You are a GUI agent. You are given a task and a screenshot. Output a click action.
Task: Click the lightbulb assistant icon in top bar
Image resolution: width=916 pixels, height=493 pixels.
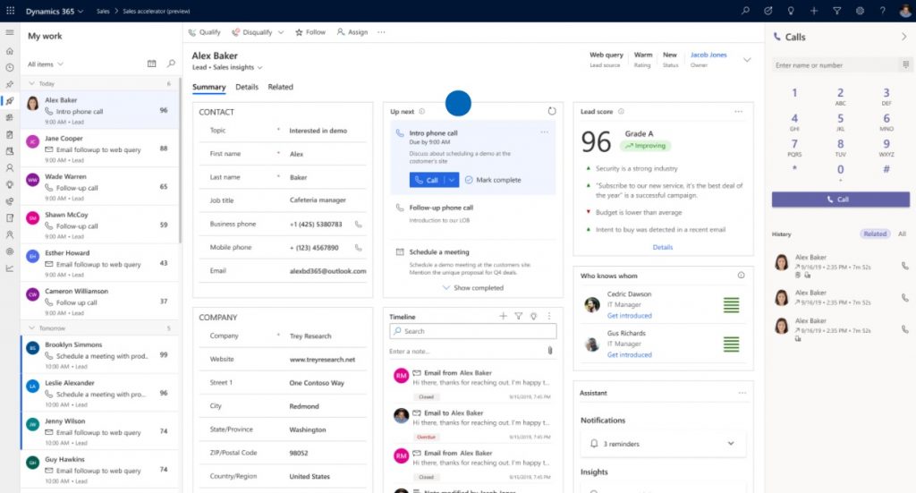coord(791,11)
